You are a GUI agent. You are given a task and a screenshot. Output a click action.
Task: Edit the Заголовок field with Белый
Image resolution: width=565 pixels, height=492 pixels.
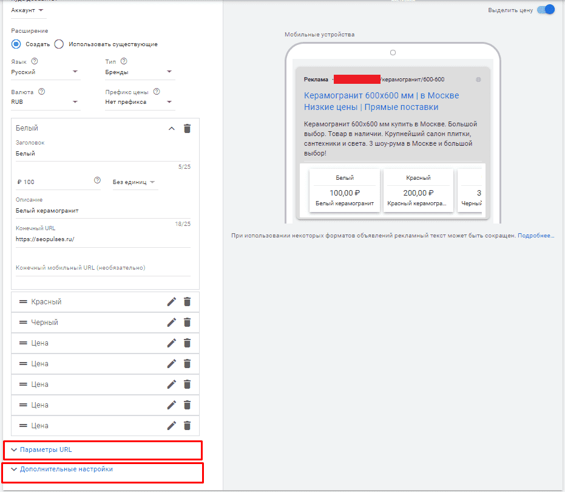click(103, 154)
